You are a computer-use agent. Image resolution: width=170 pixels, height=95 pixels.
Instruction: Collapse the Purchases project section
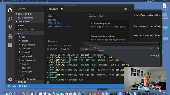[x=16, y=22]
